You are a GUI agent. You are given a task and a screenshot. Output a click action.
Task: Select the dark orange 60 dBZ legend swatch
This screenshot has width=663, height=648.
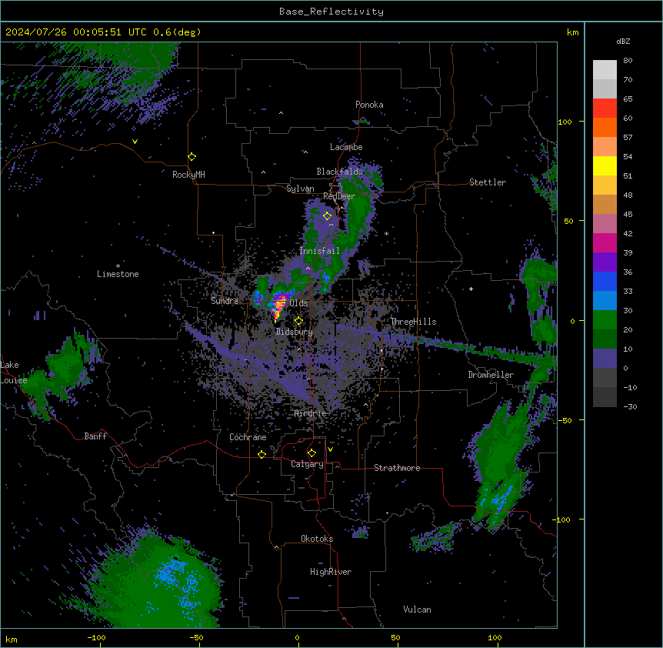(605, 127)
